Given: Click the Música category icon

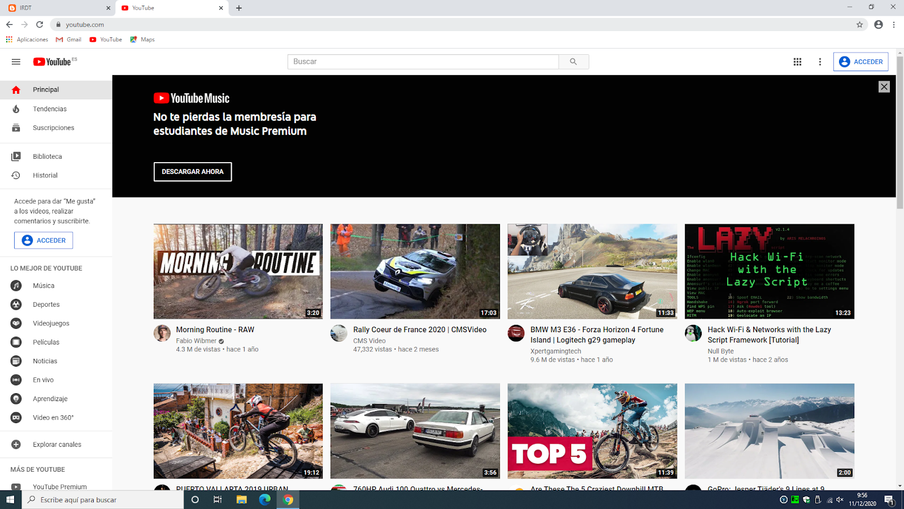Looking at the screenshot, I should click(16, 286).
